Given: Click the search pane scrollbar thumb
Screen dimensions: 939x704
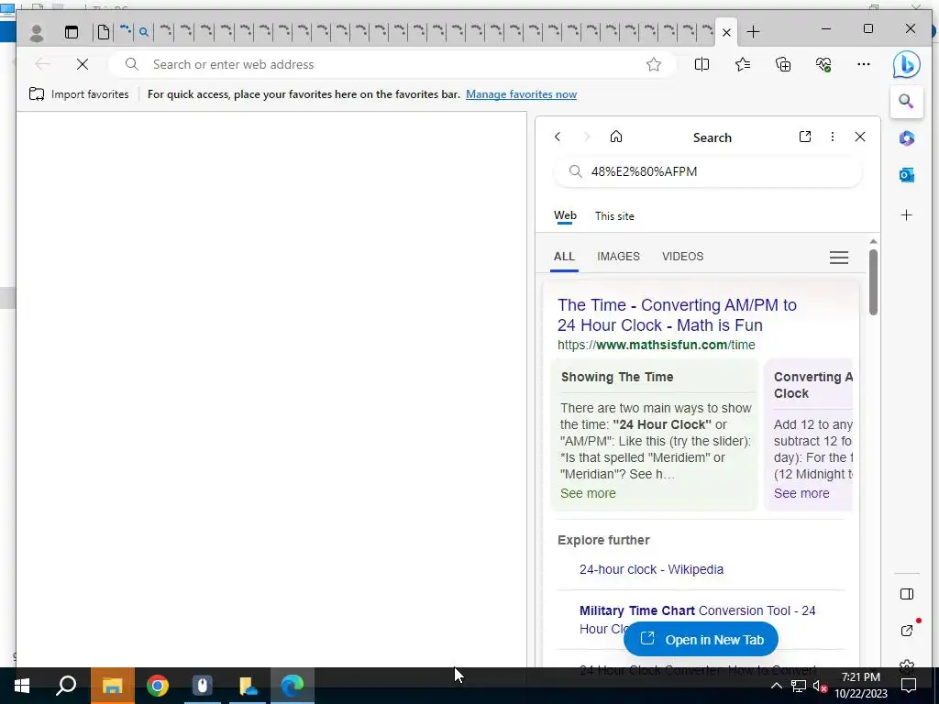Looking at the screenshot, I should (x=873, y=282).
